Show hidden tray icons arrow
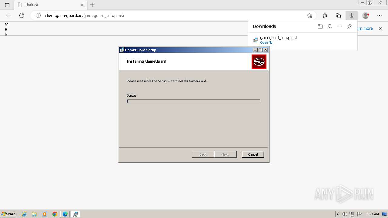Screen dimensions: 388x218 [338, 214]
